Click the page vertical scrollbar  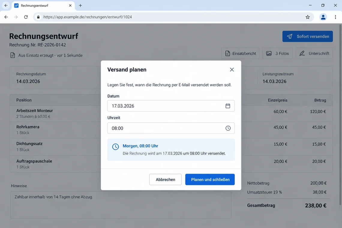pos(340,115)
